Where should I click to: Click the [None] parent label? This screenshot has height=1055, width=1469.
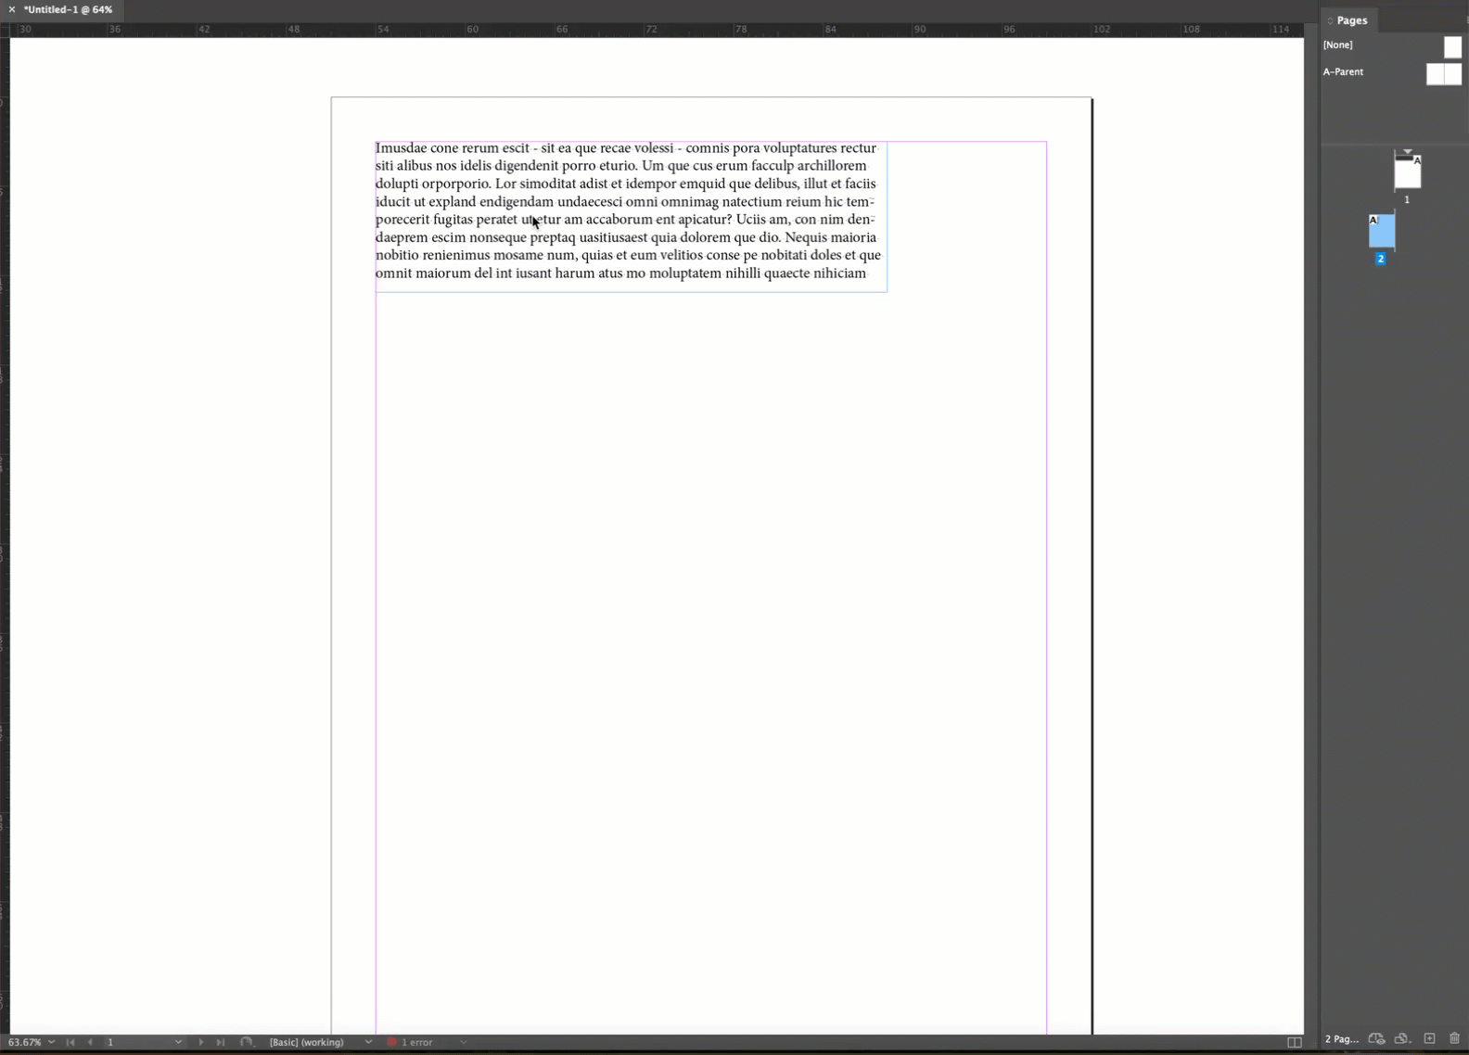[1337, 44]
